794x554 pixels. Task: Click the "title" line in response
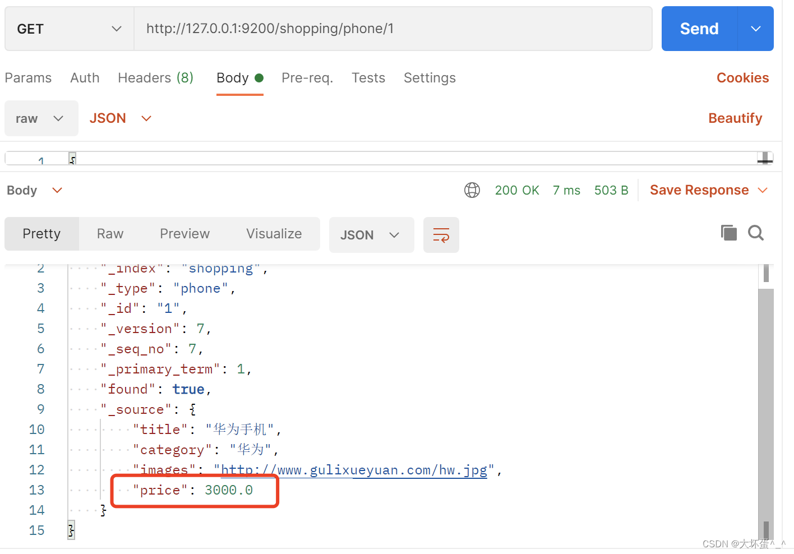click(x=207, y=430)
